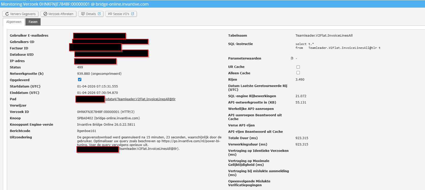Click the Tabelnaam value Teamleader.V2Flat.InvoiceLinesAll
Viewport: 425px width, 190px height.
[324, 36]
